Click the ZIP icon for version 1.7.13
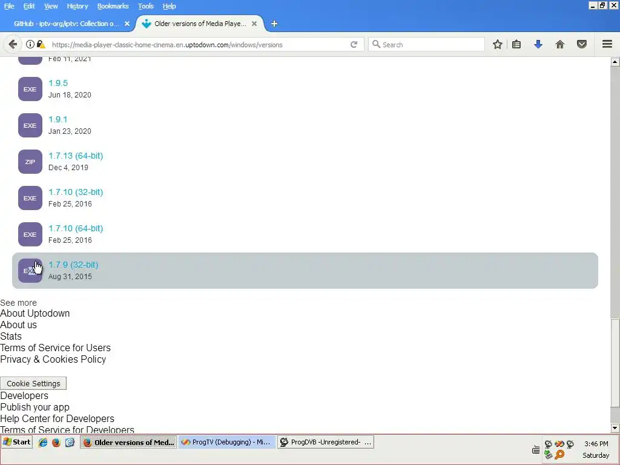 point(30,162)
